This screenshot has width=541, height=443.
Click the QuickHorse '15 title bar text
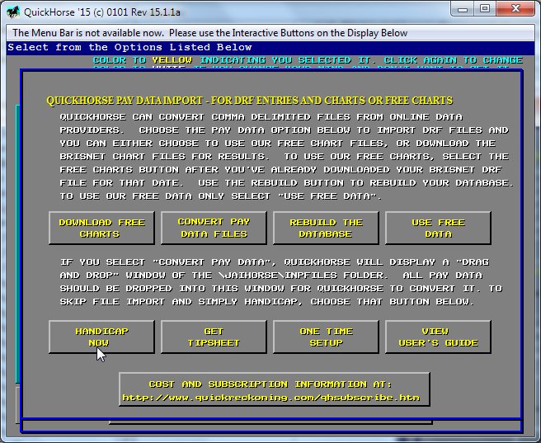coord(101,10)
